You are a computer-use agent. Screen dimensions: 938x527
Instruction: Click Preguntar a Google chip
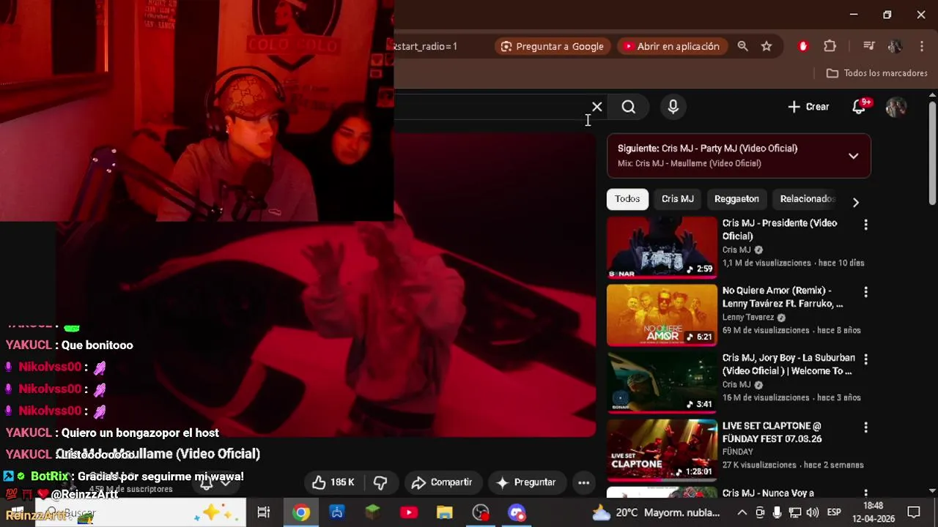[553, 46]
